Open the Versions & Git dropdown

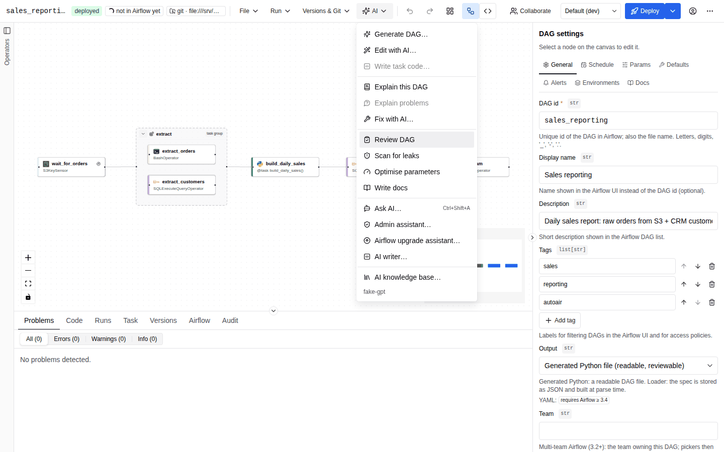326,11
